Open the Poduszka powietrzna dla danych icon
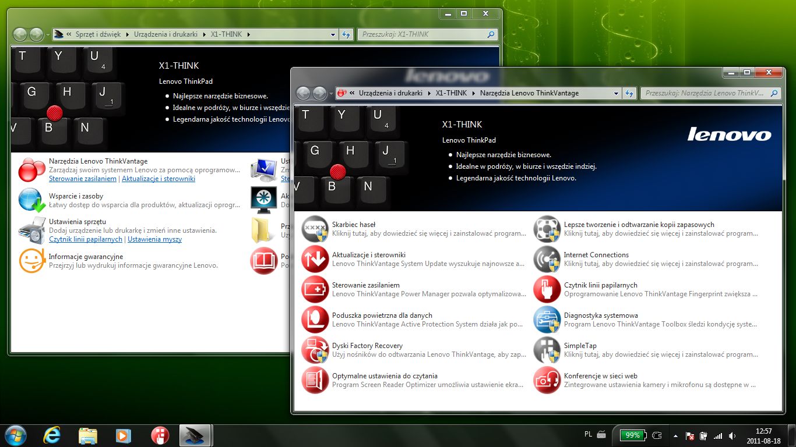Image resolution: width=796 pixels, height=447 pixels. click(x=315, y=320)
